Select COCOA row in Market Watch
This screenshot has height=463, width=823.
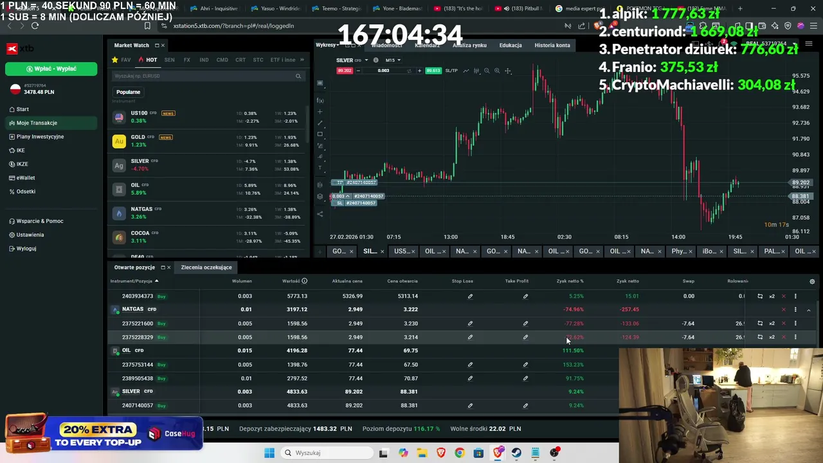pyautogui.click(x=207, y=237)
